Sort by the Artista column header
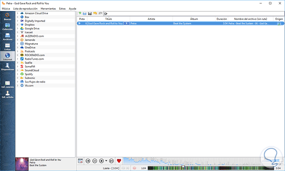Viewport: 285px width, 171px height. coord(151,19)
